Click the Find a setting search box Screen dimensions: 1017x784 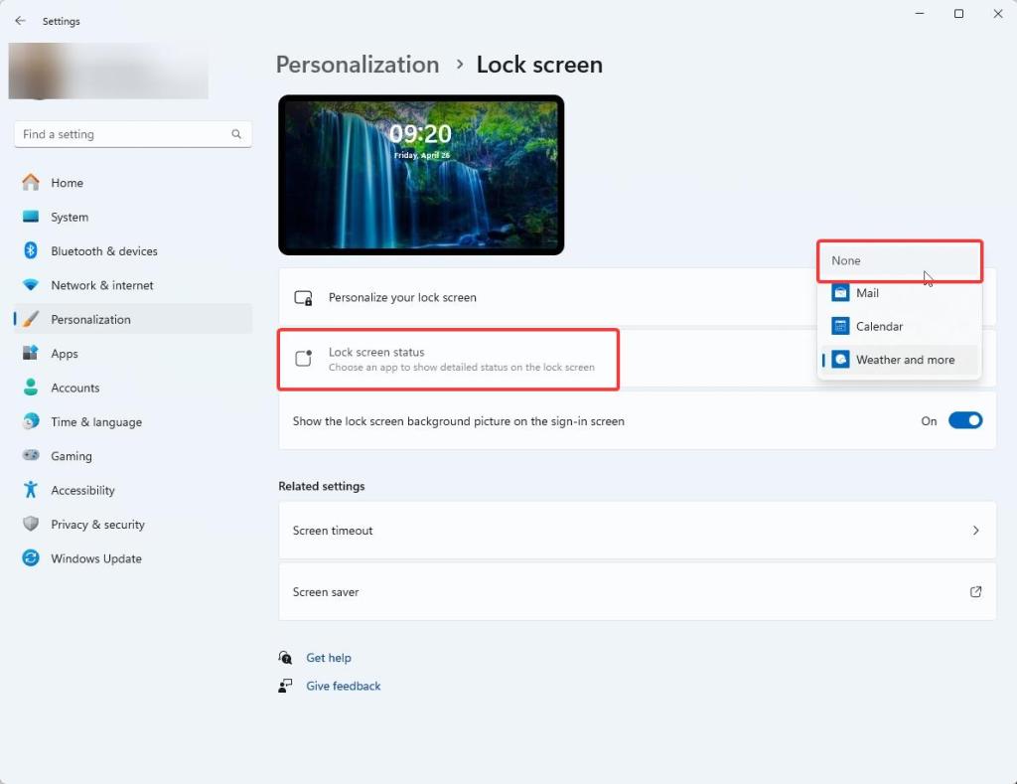tap(133, 134)
